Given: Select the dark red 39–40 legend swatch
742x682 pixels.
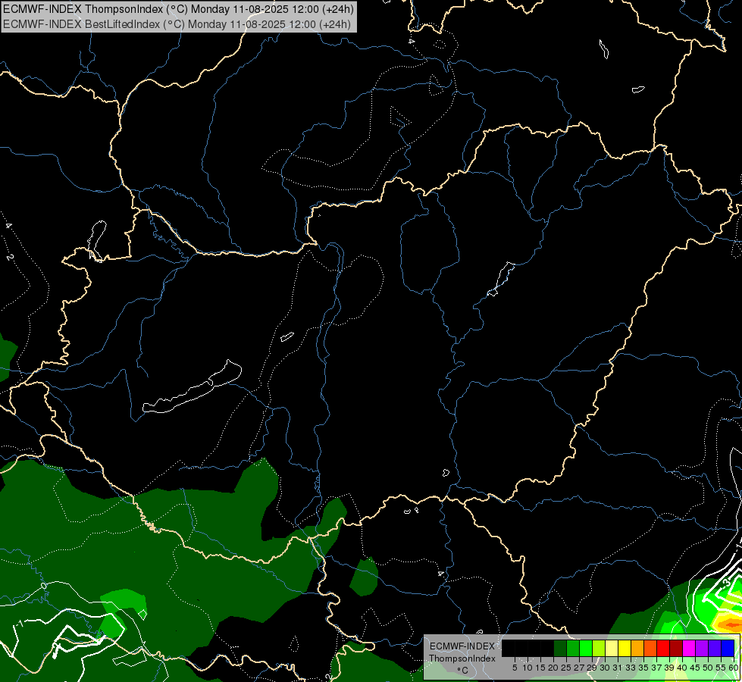Looking at the screenshot, I should coord(676,648).
